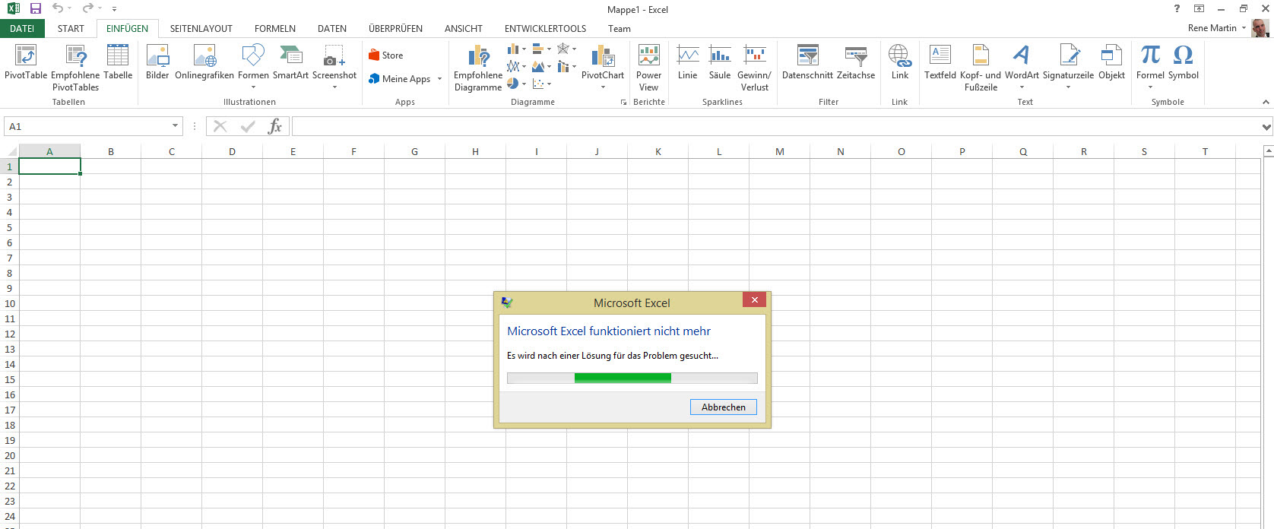Insert a scatter chart (Punktdiagramm)
Screen dimensions: 1274x529
pyautogui.click(x=541, y=84)
